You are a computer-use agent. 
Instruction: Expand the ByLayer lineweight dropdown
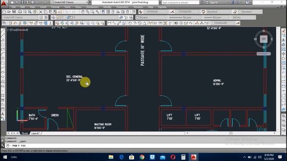pos(216,17)
